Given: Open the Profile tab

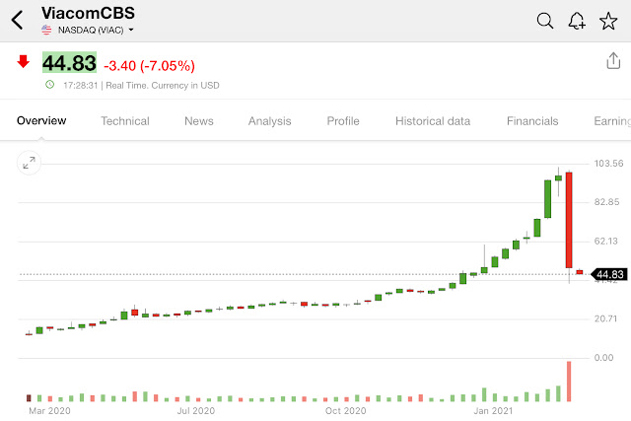Looking at the screenshot, I should pyautogui.click(x=343, y=121).
